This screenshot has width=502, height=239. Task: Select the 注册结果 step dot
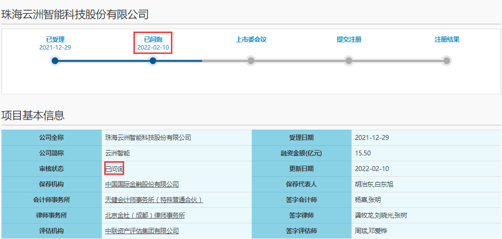coord(446,61)
